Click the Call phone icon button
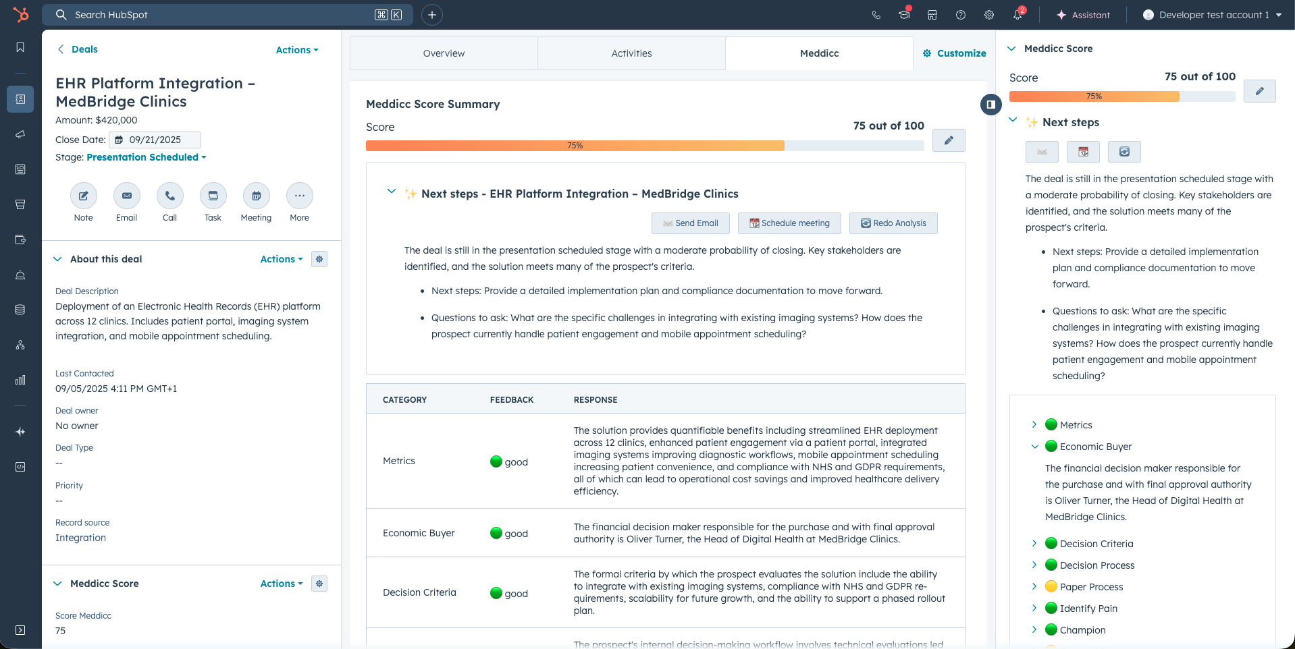The image size is (1295, 649). (x=169, y=196)
